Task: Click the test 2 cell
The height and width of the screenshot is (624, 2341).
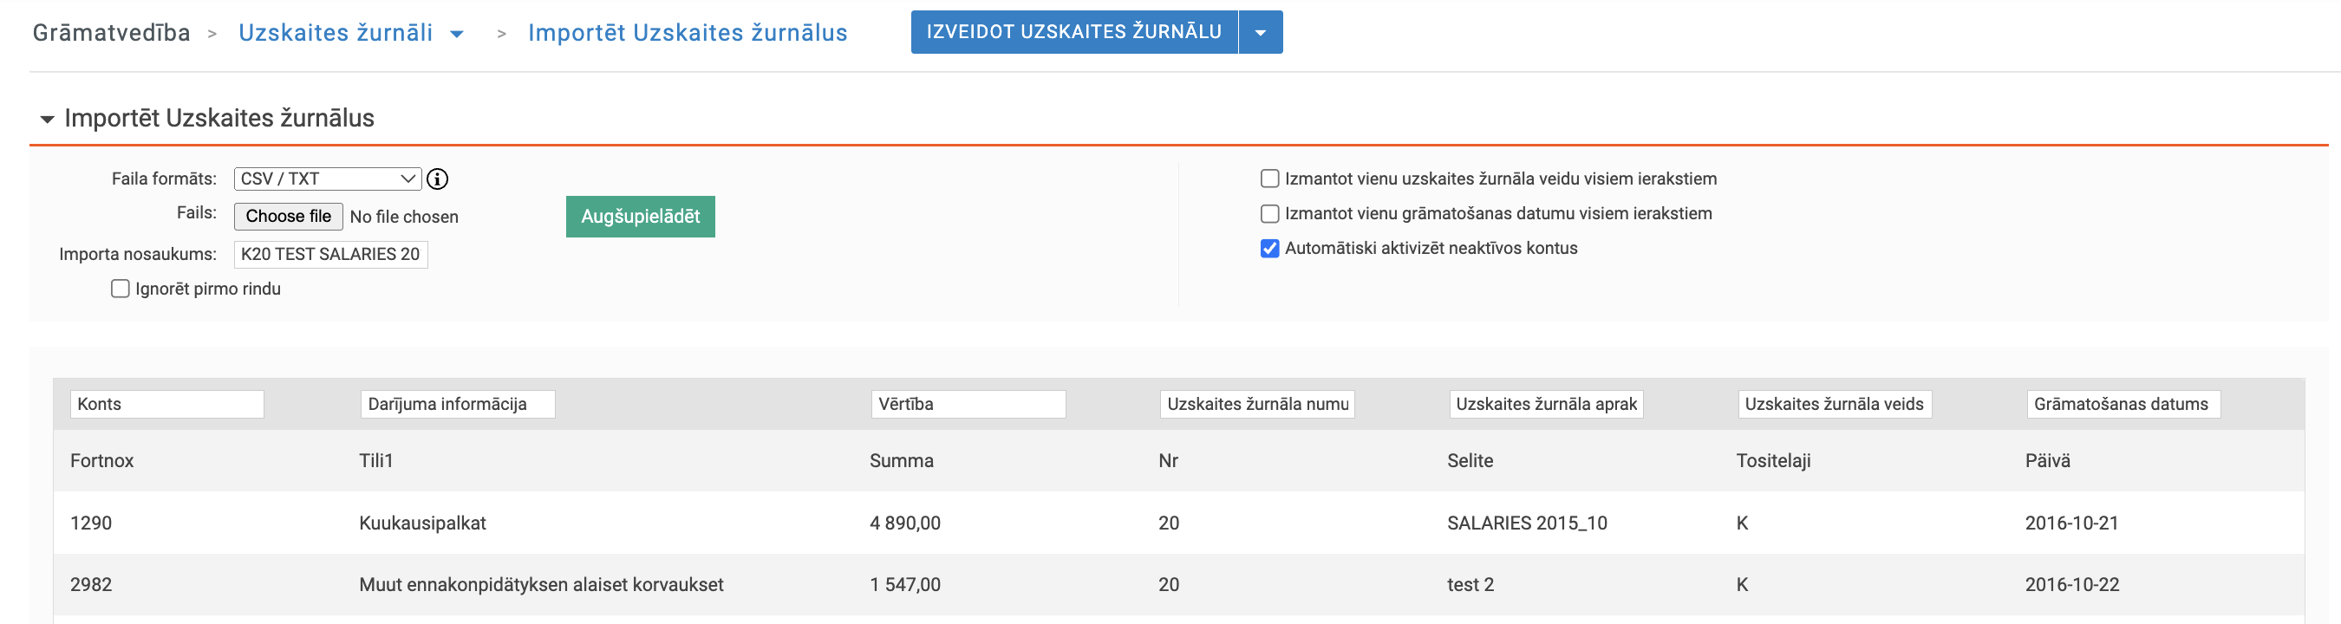Action: 1470,585
